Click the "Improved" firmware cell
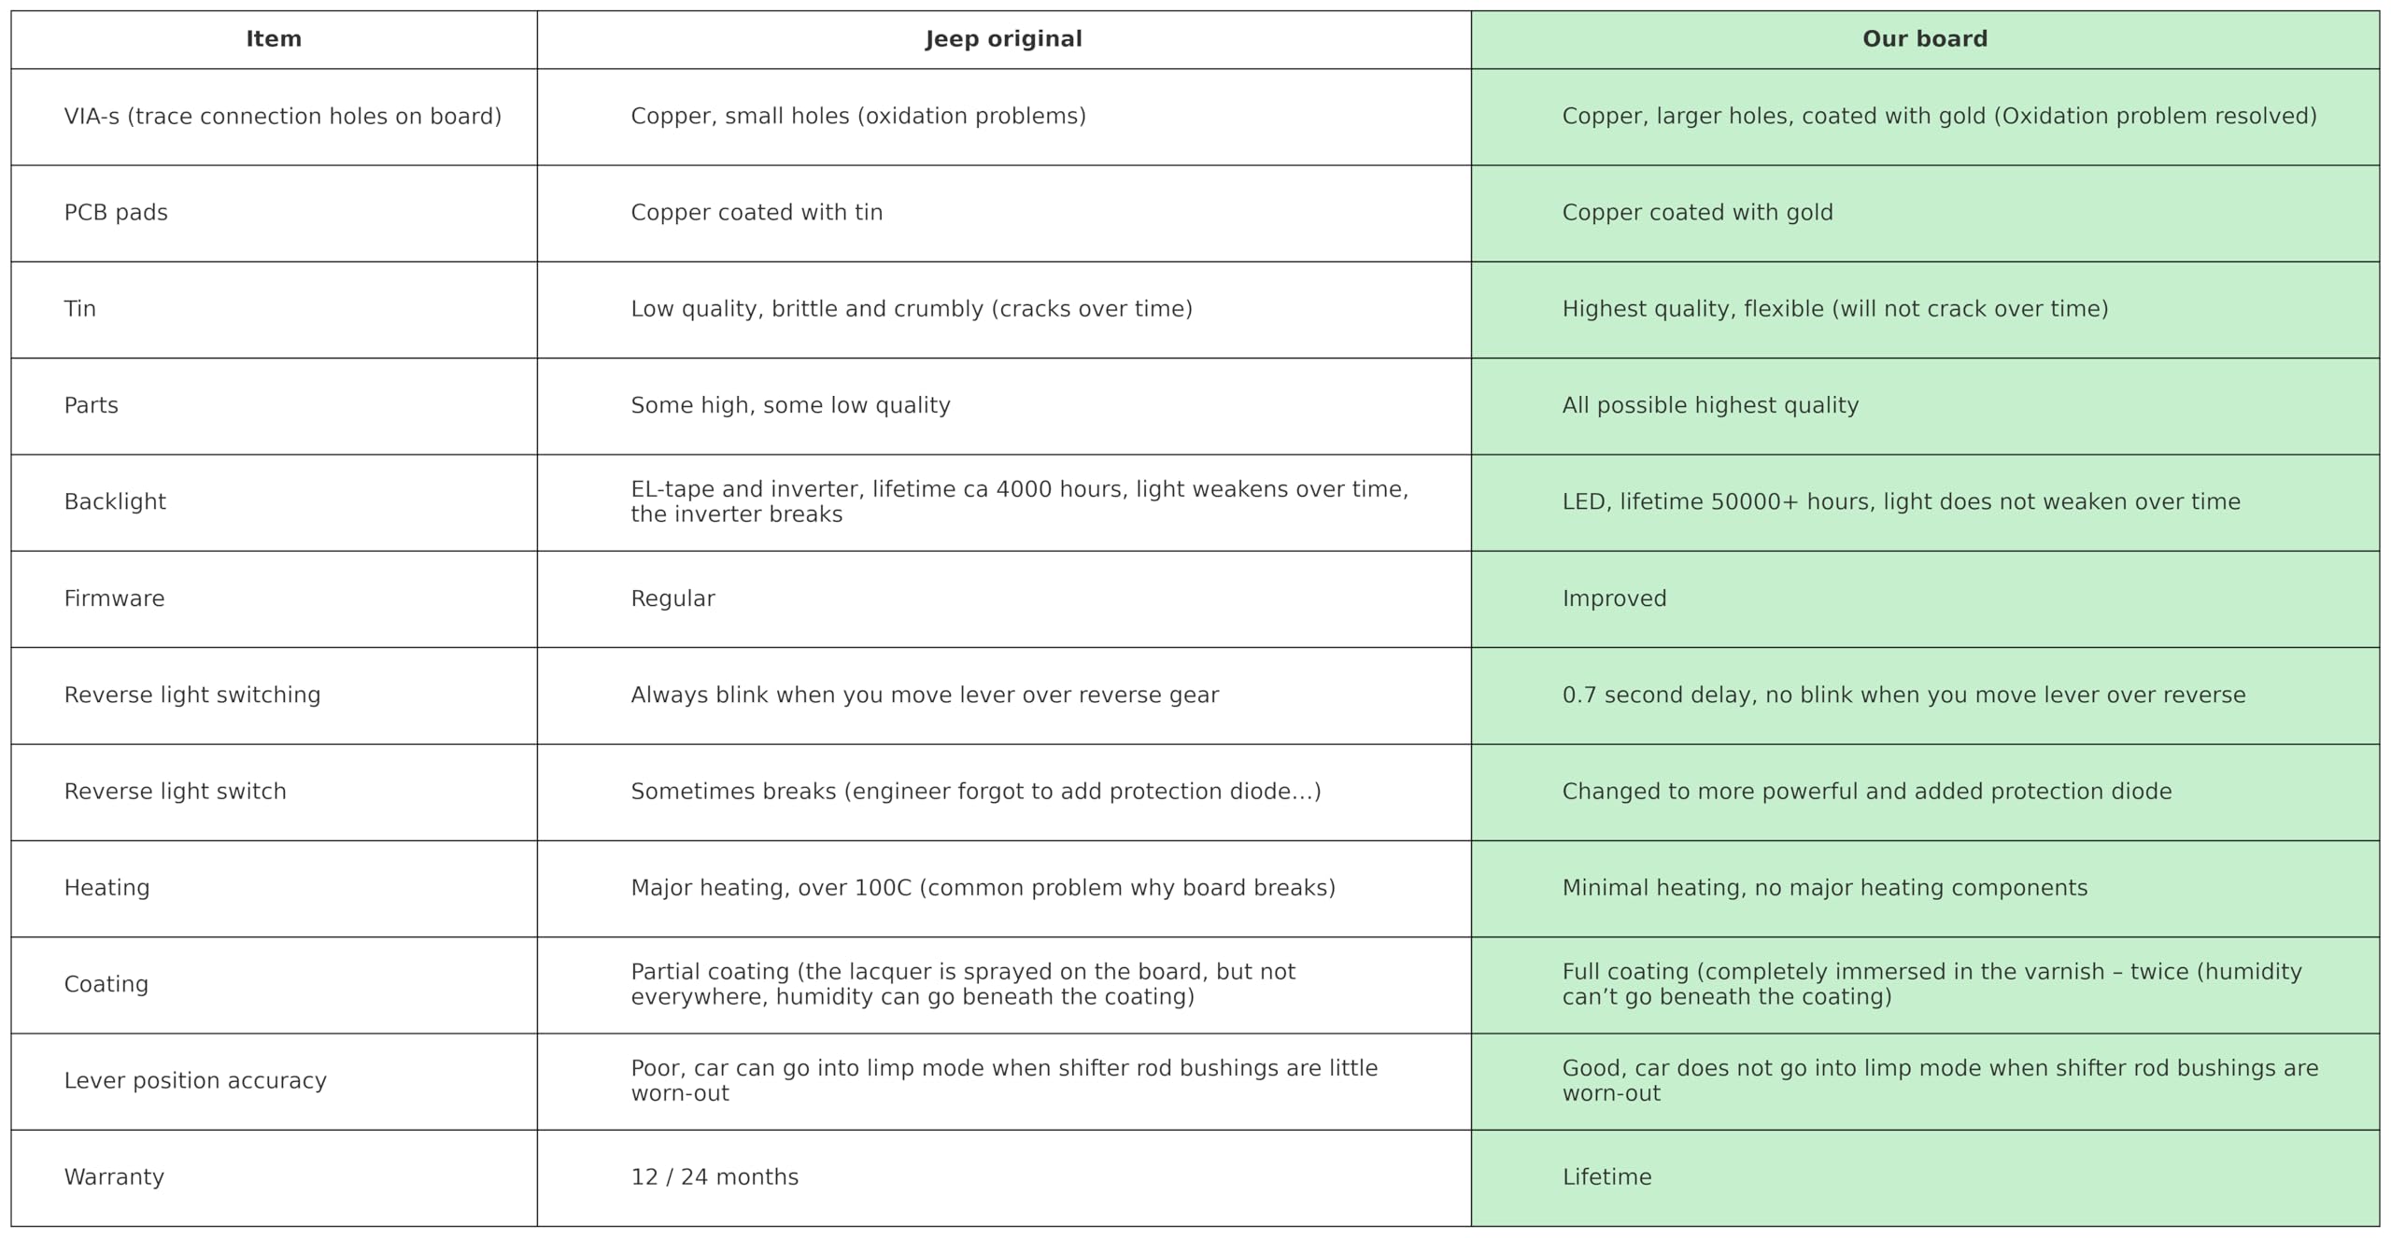The height and width of the screenshot is (1238, 2391). click(1925, 598)
